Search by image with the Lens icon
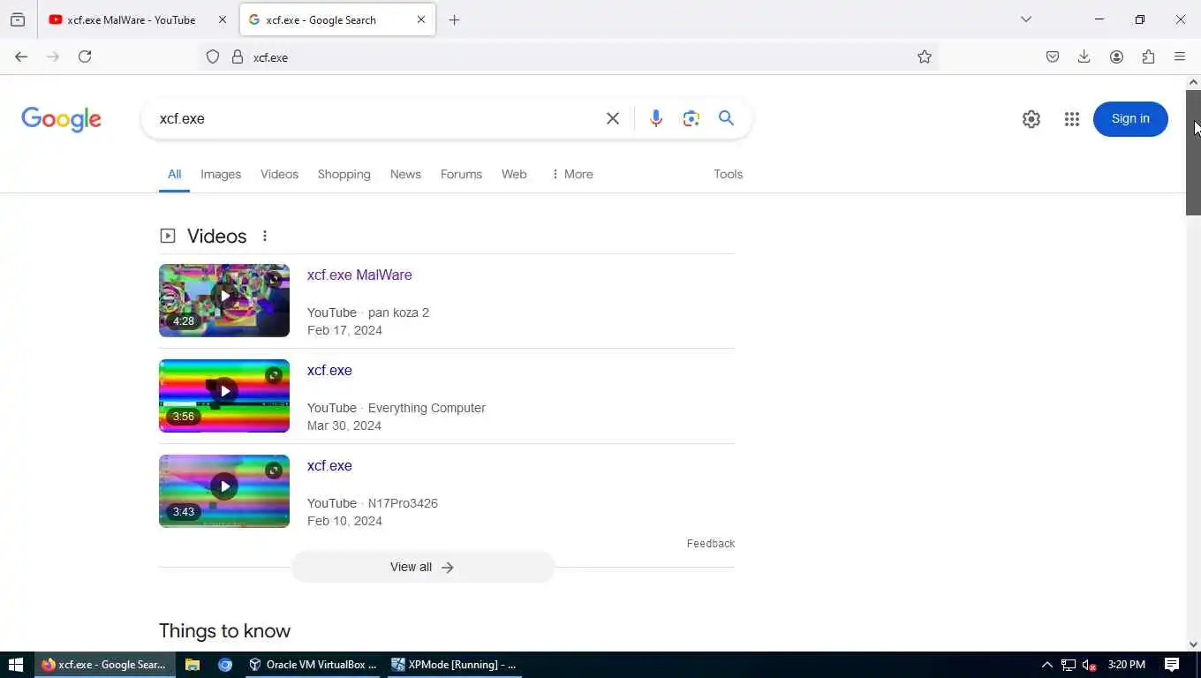1201x678 pixels. tap(691, 118)
